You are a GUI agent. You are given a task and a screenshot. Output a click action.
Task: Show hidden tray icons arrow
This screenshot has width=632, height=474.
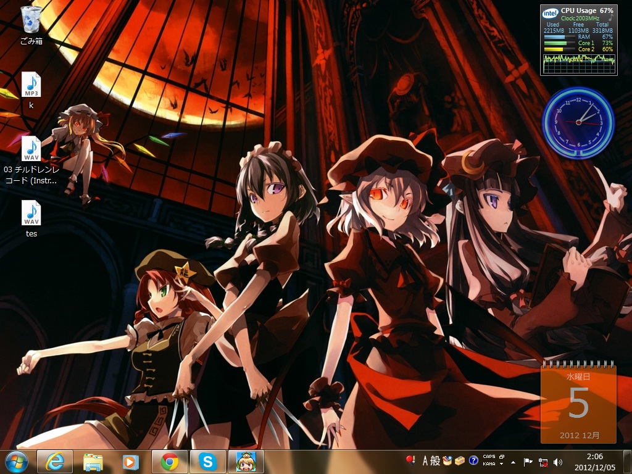513,462
